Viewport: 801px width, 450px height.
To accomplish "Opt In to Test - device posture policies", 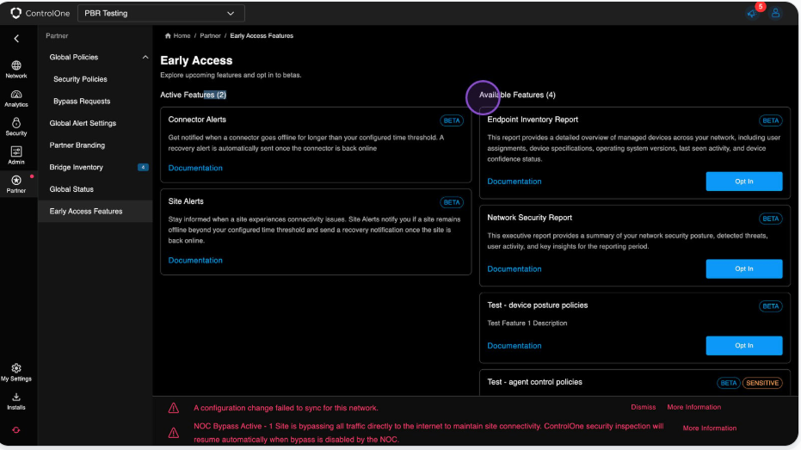I will [743, 345].
